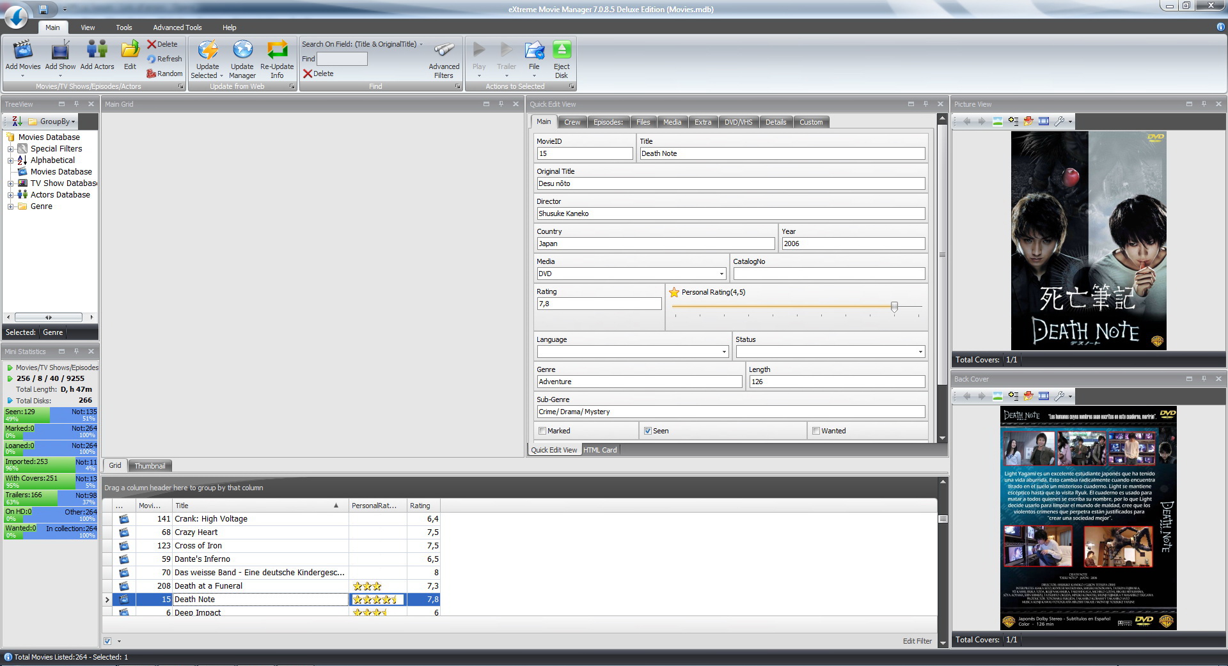Toggle the filter checkbox below the grid
The width and height of the screenshot is (1228, 666).
107,641
